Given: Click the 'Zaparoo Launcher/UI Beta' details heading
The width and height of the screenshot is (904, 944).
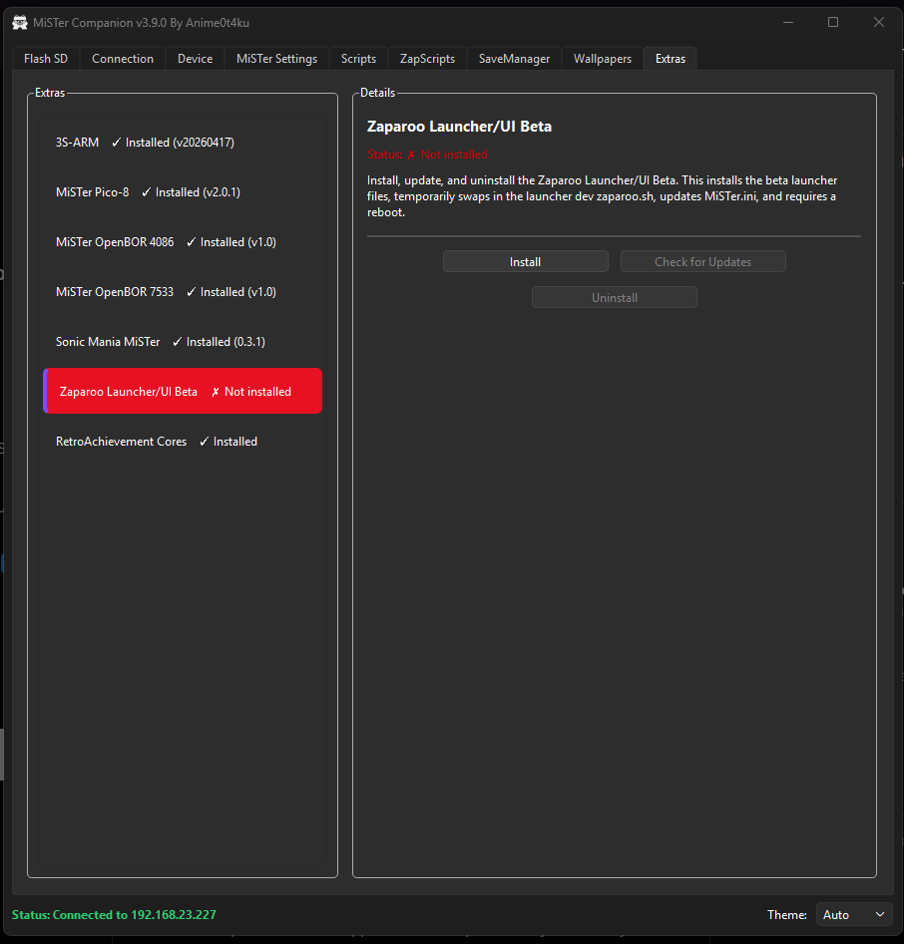Looking at the screenshot, I should pyautogui.click(x=459, y=127).
